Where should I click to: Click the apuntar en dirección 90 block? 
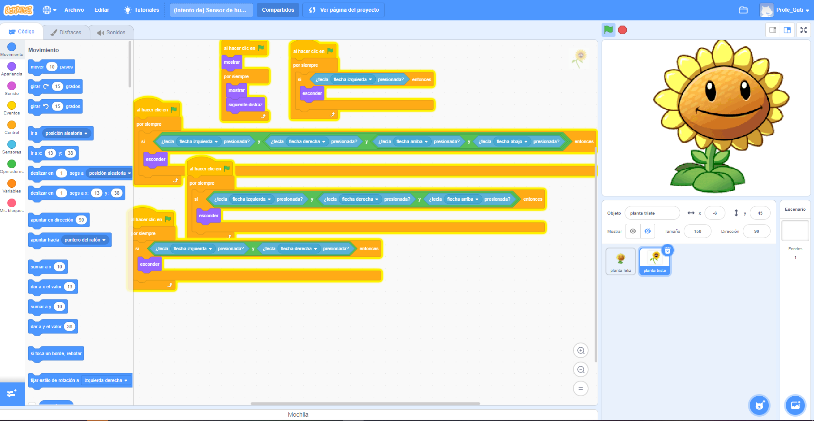(59, 220)
